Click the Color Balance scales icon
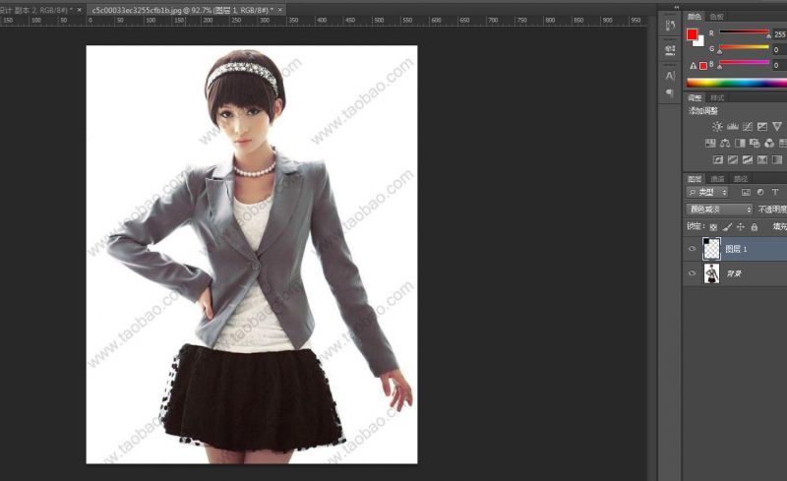The width and height of the screenshot is (787, 481). click(x=725, y=144)
